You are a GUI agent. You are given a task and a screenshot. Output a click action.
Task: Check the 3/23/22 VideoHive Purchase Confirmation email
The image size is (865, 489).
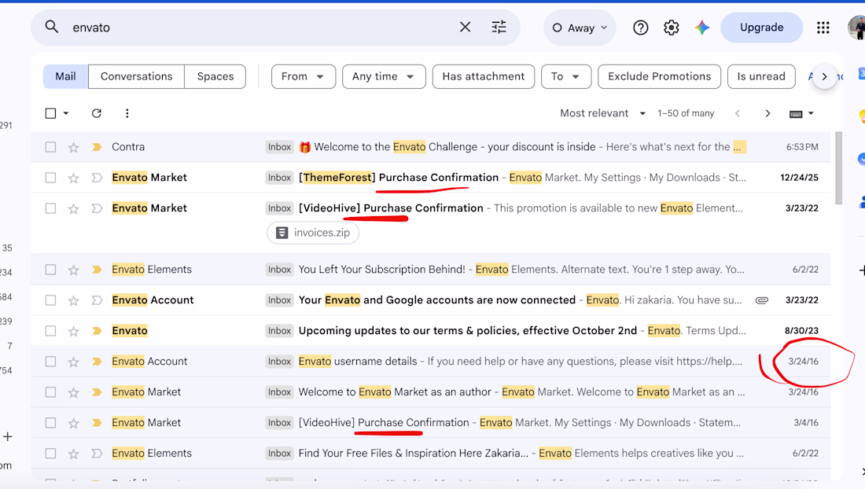50,208
